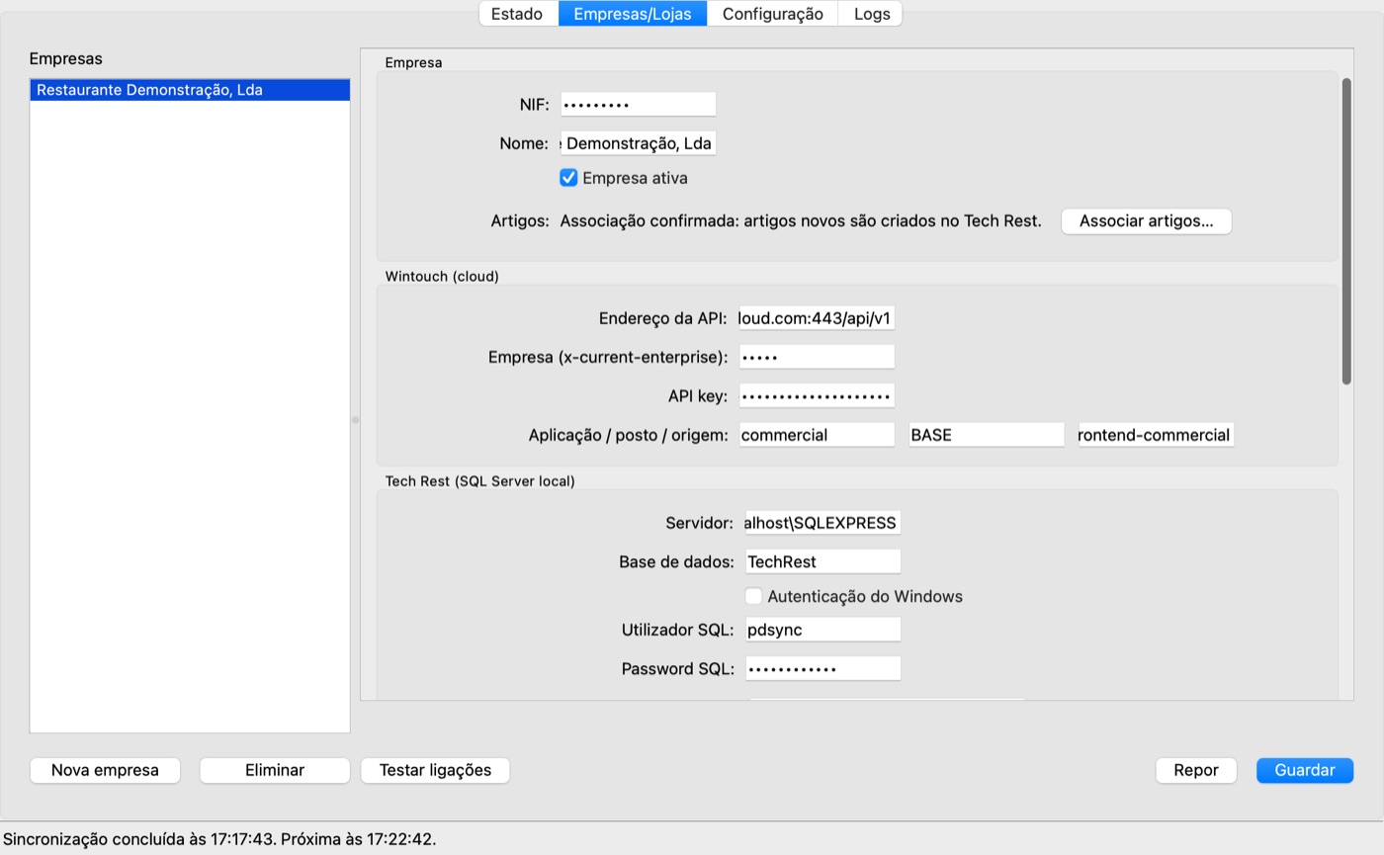Click the Servidor input field
Screen dimensions: 1384x855
pyautogui.click(x=822, y=523)
